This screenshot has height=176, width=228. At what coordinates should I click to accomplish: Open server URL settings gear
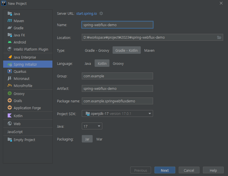101,13
